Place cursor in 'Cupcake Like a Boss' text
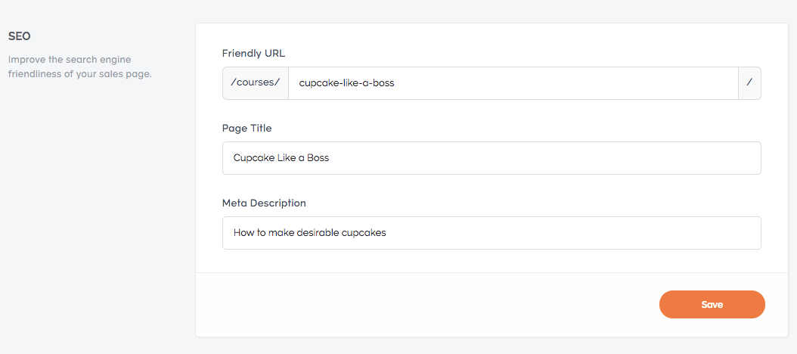The width and height of the screenshot is (797, 354). [281, 158]
